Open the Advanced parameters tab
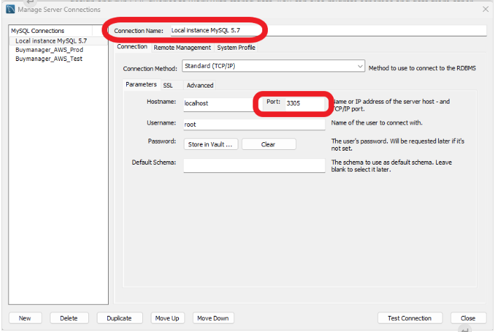This screenshot has width=495, height=332. [200, 85]
